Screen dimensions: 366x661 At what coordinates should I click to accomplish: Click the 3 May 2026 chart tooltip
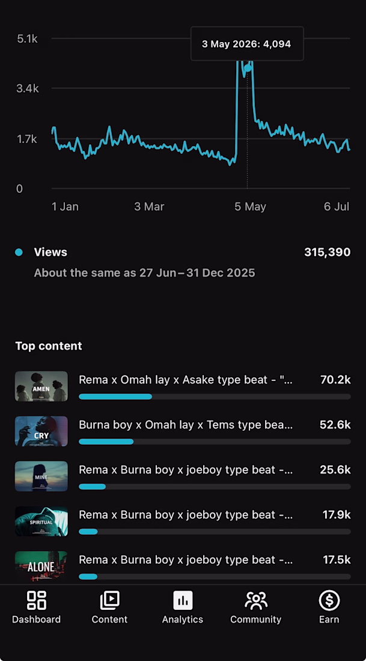pos(247,44)
